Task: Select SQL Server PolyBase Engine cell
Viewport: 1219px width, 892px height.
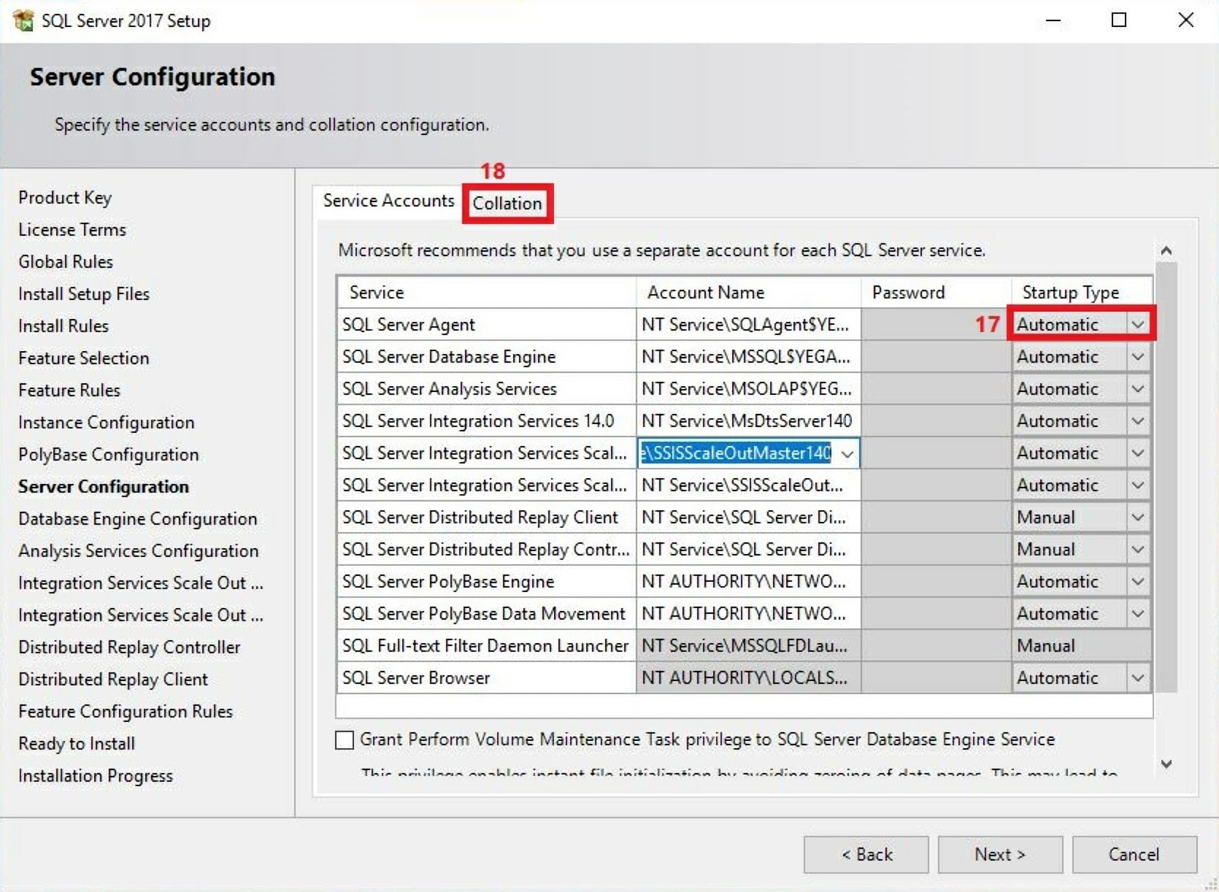Action: click(487, 582)
